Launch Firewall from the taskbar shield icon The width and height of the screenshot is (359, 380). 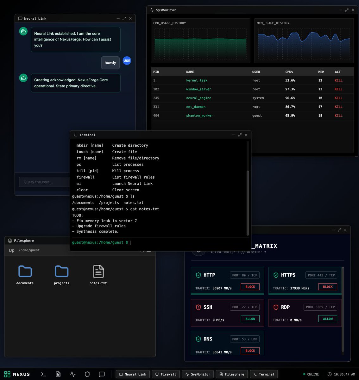87,374
